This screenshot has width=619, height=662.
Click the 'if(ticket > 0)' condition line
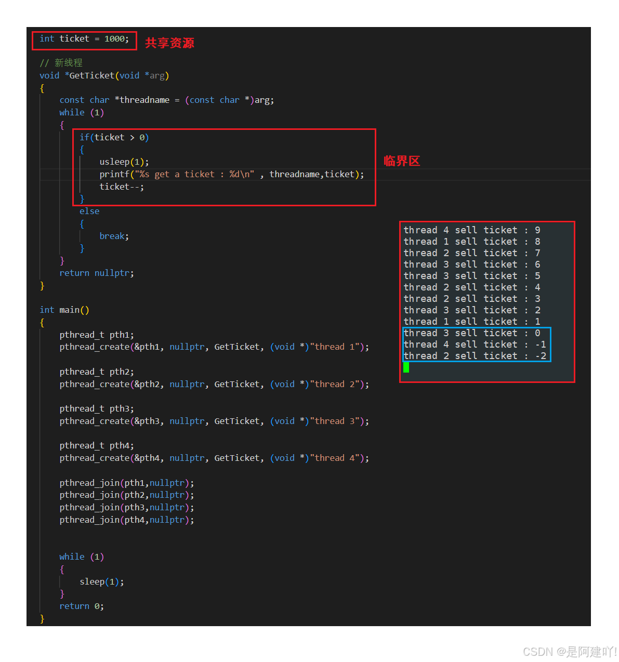pos(114,137)
